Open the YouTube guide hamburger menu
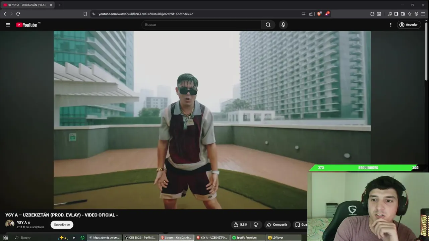The image size is (429, 241). (8, 25)
